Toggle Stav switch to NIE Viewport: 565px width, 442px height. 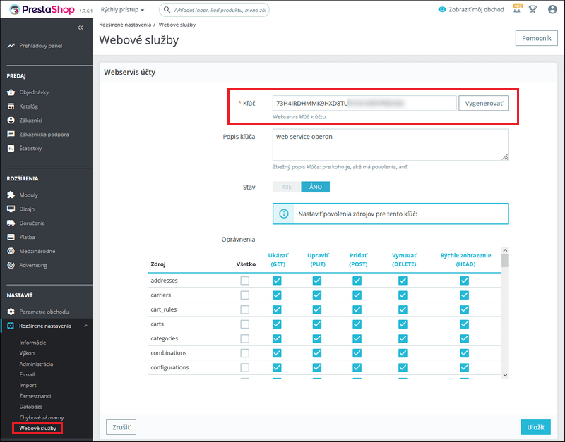pyautogui.click(x=287, y=187)
